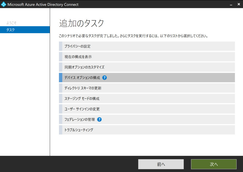Screen dimensions: 243x172
Task: Click the 追加のタスク heading
Action: [x=81, y=23]
